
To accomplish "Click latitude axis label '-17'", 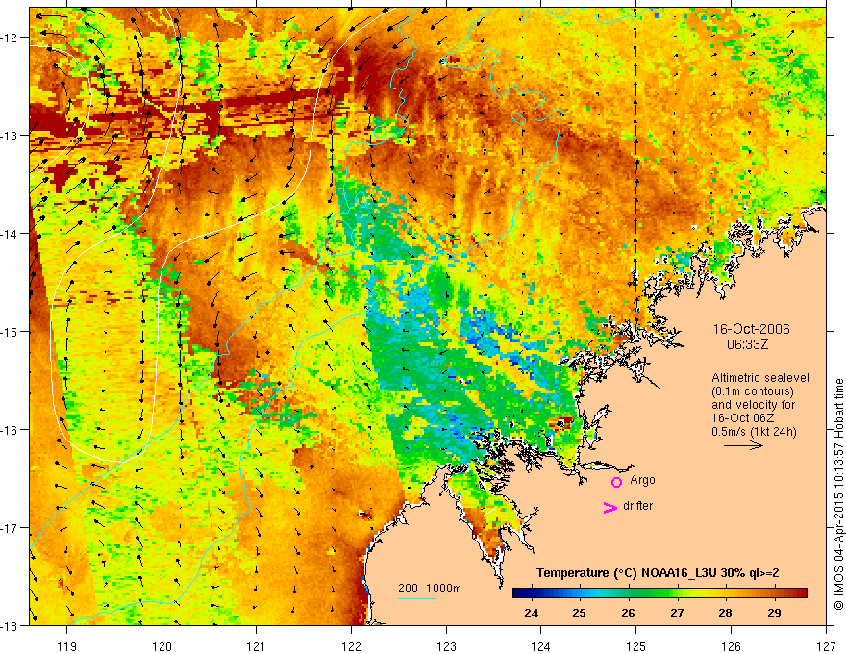I will click(11, 528).
